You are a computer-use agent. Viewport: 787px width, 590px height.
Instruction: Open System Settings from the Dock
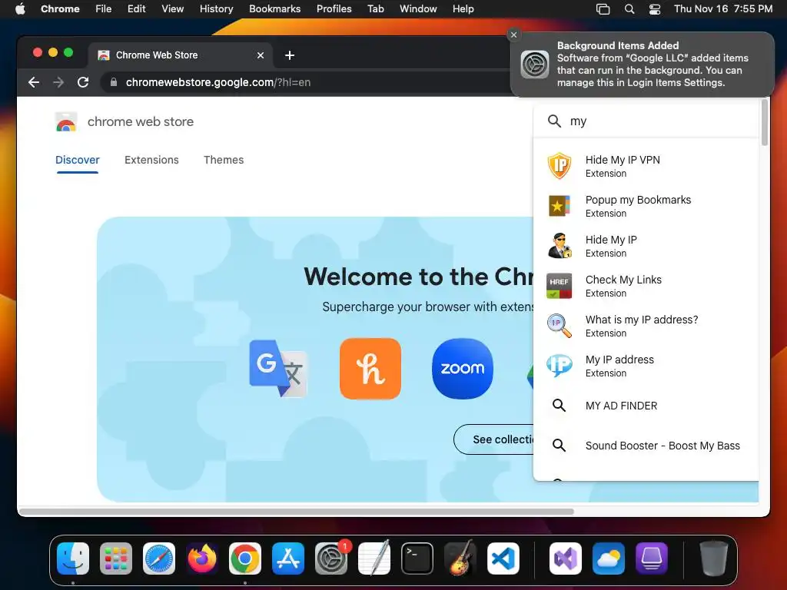(x=331, y=559)
